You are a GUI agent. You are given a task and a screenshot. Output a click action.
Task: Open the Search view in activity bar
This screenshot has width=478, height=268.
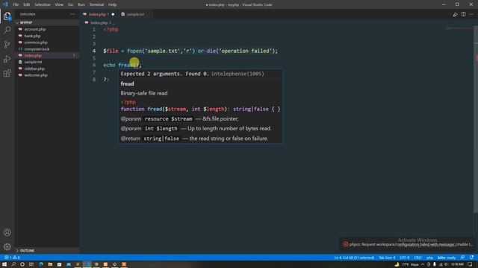pos(7,30)
